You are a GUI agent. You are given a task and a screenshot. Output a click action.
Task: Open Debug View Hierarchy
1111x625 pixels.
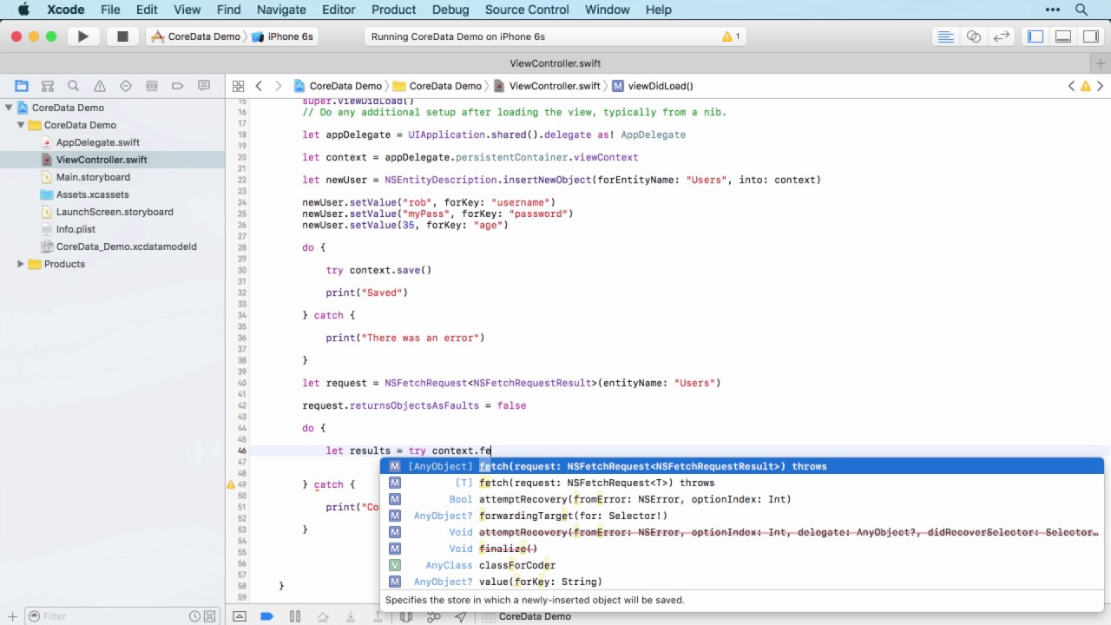406,616
